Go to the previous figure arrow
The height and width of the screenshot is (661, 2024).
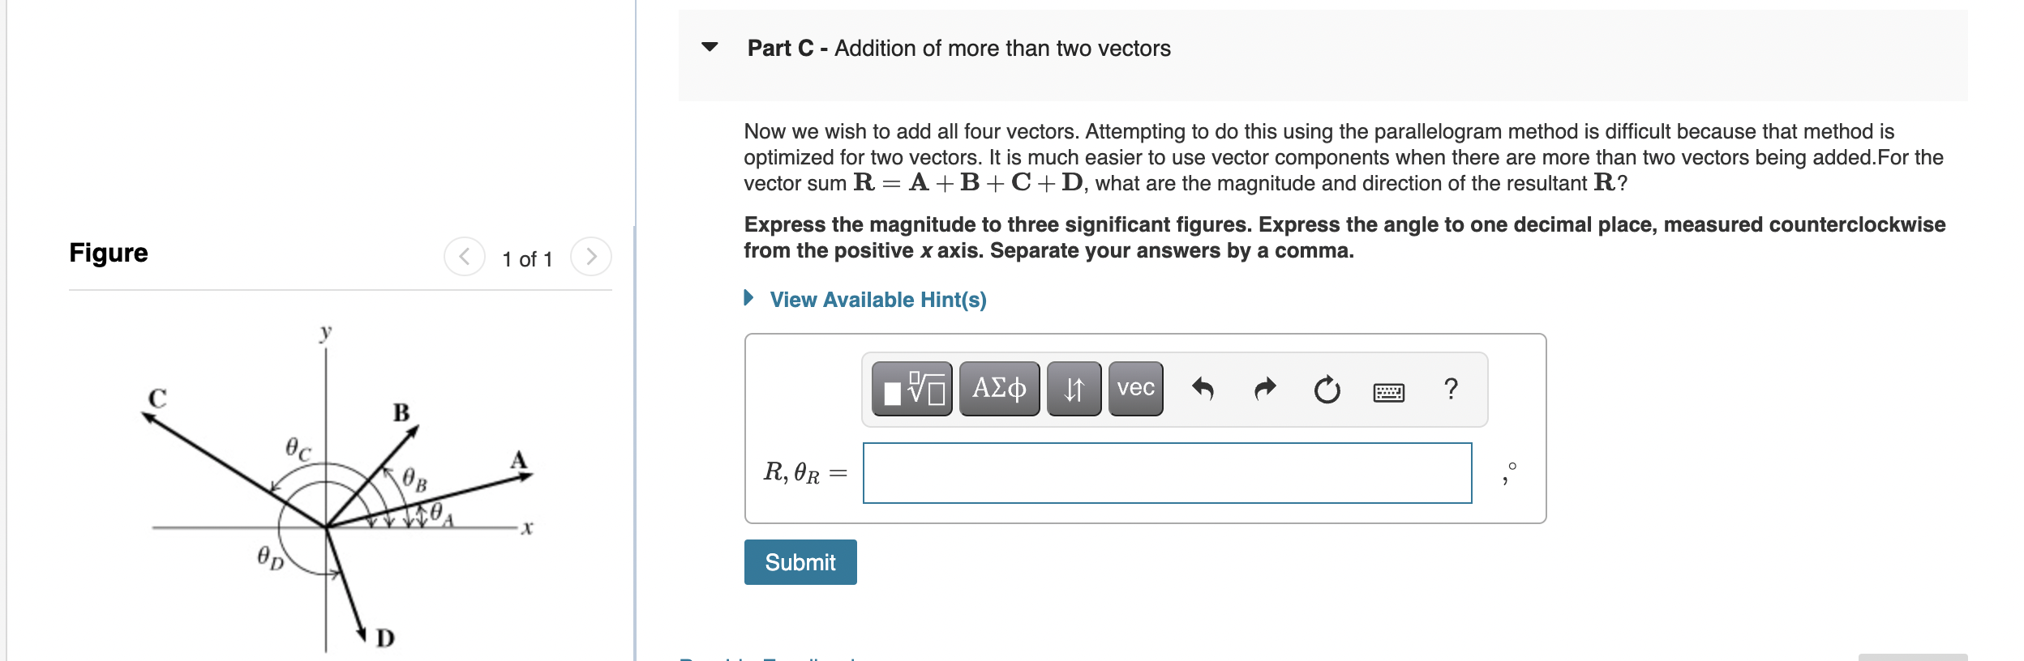pyautogui.click(x=465, y=257)
